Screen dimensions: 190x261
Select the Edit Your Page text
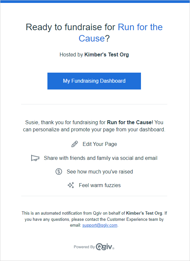coord(100,144)
